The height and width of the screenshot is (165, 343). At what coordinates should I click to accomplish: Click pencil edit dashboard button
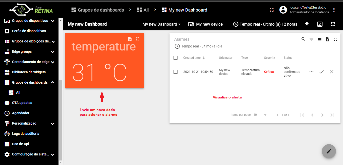tap(329, 151)
